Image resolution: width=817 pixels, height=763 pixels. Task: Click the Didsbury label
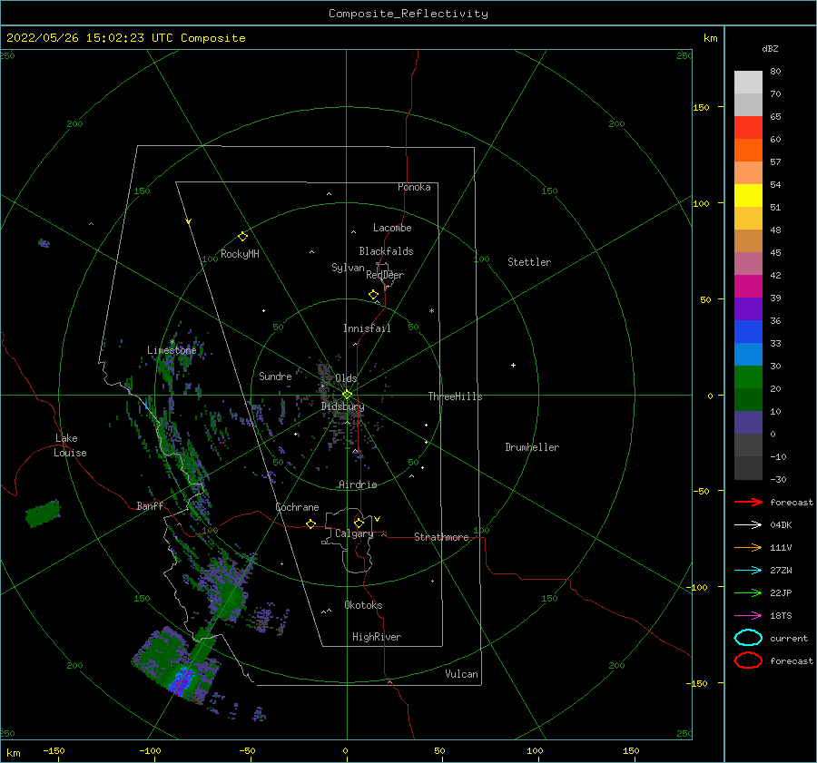click(x=343, y=406)
